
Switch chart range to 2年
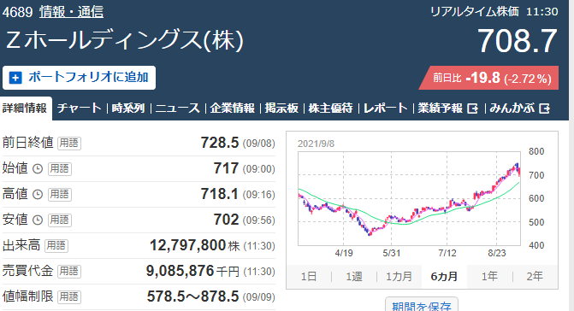coord(535,277)
